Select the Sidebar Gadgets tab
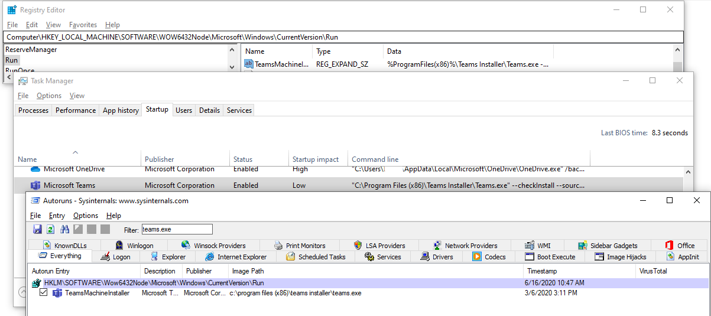 pos(608,245)
